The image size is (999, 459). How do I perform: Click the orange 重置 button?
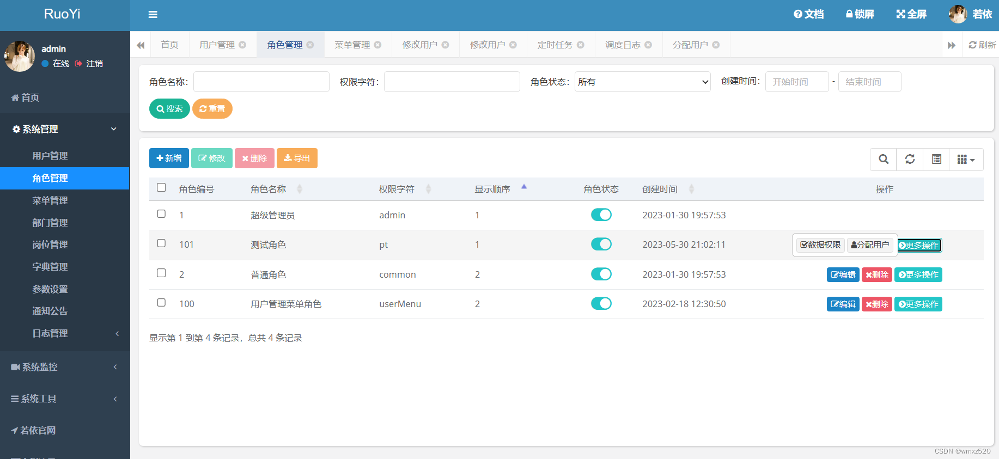212,108
